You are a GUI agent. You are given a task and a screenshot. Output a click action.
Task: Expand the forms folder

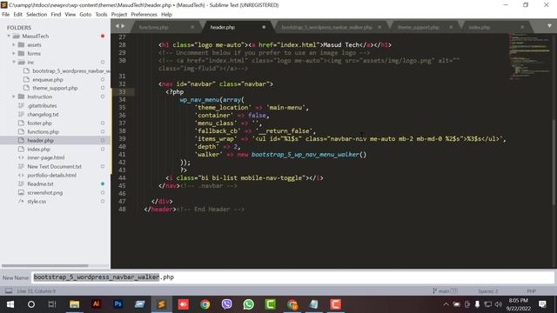tap(14, 54)
